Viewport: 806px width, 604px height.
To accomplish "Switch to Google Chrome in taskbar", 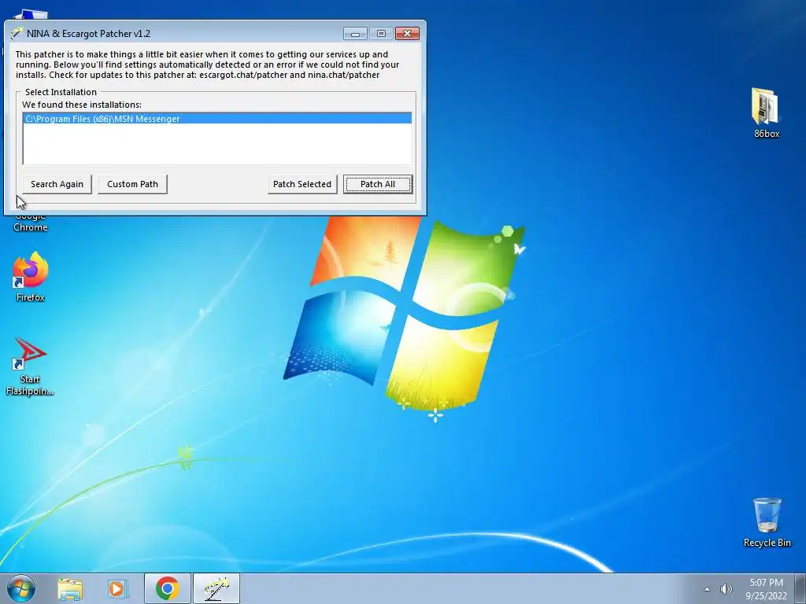I will pyautogui.click(x=167, y=588).
